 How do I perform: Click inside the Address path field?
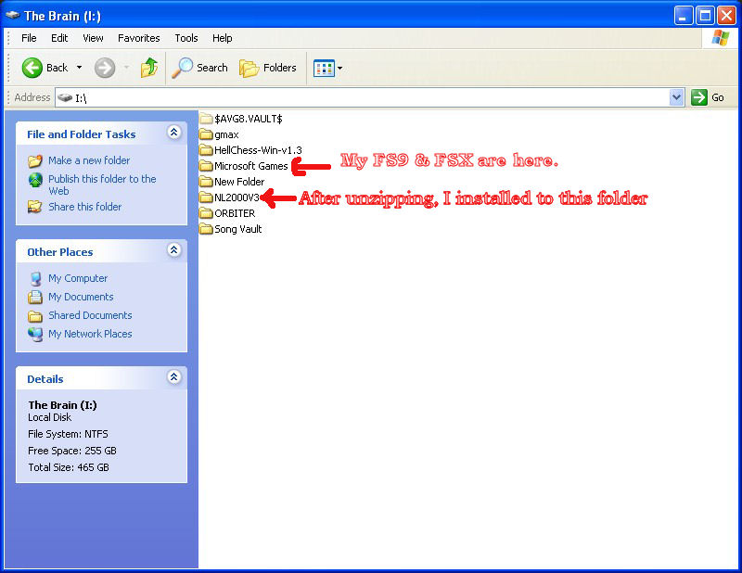pyautogui.click(x=371, y=97)
